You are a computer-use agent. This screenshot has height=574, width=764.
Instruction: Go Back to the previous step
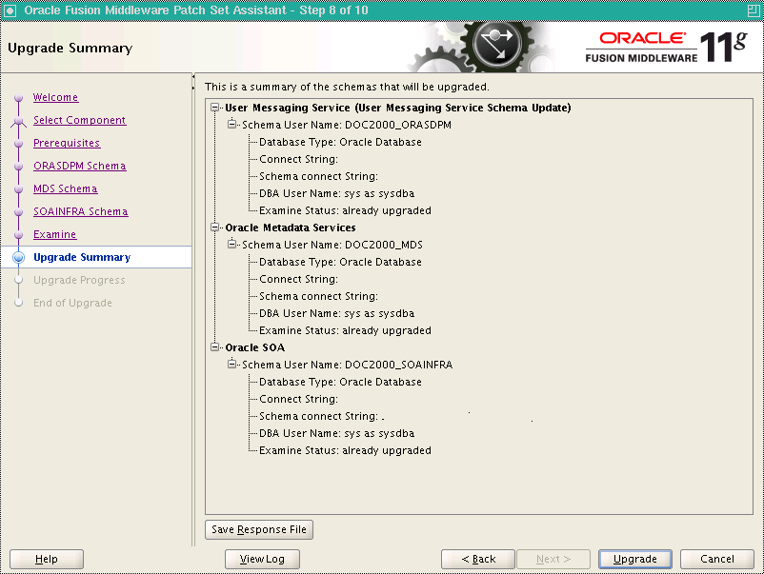478,559
